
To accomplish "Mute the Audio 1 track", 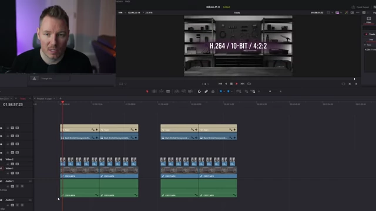I will pos(22,186).
